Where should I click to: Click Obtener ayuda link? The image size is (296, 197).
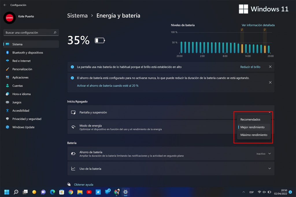[84, 185]
